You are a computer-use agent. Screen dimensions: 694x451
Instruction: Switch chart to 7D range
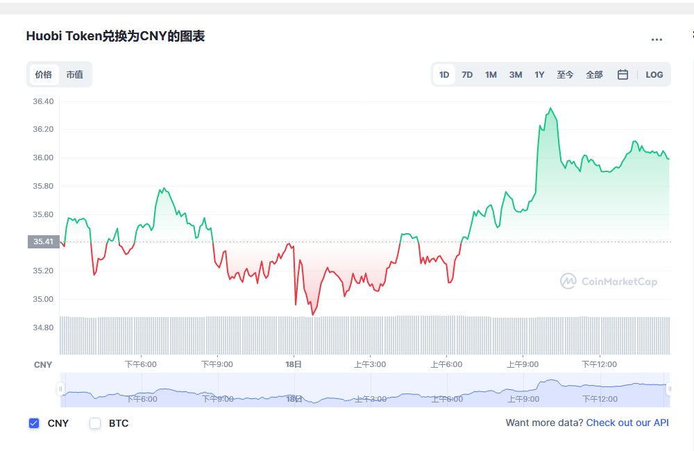467,75
